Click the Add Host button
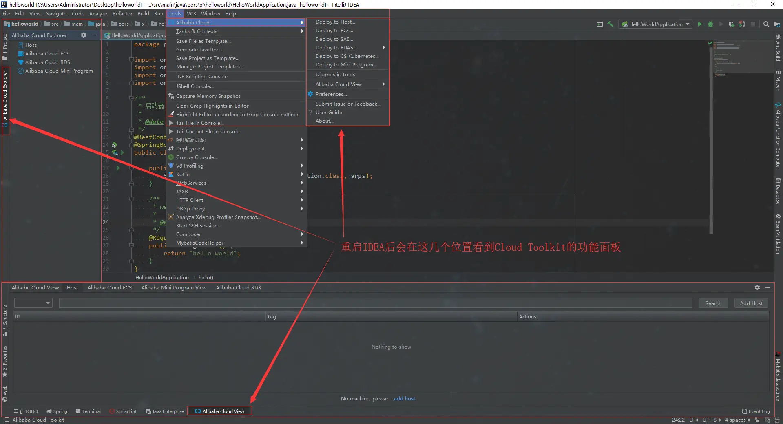783x424 pixels. pyautogui.click(x=751, y=303)
